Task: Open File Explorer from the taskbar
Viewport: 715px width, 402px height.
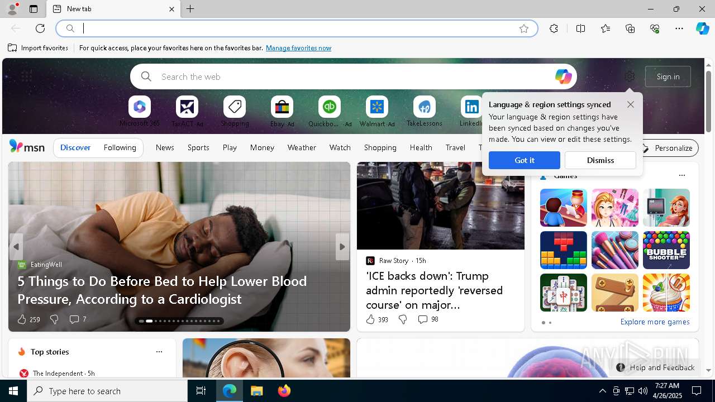Action: pyautogui.click(x=257, y=391)
